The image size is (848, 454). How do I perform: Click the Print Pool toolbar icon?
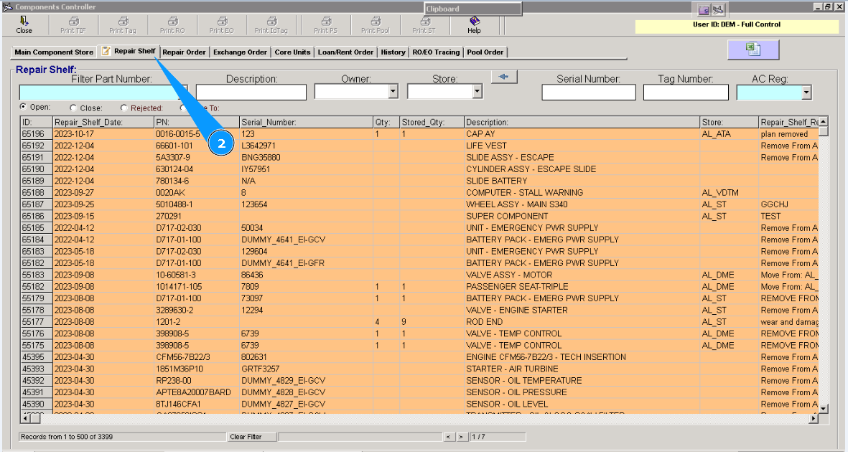click(375, 25)
